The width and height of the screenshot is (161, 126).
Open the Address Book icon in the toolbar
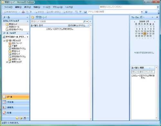pos(85,12)
